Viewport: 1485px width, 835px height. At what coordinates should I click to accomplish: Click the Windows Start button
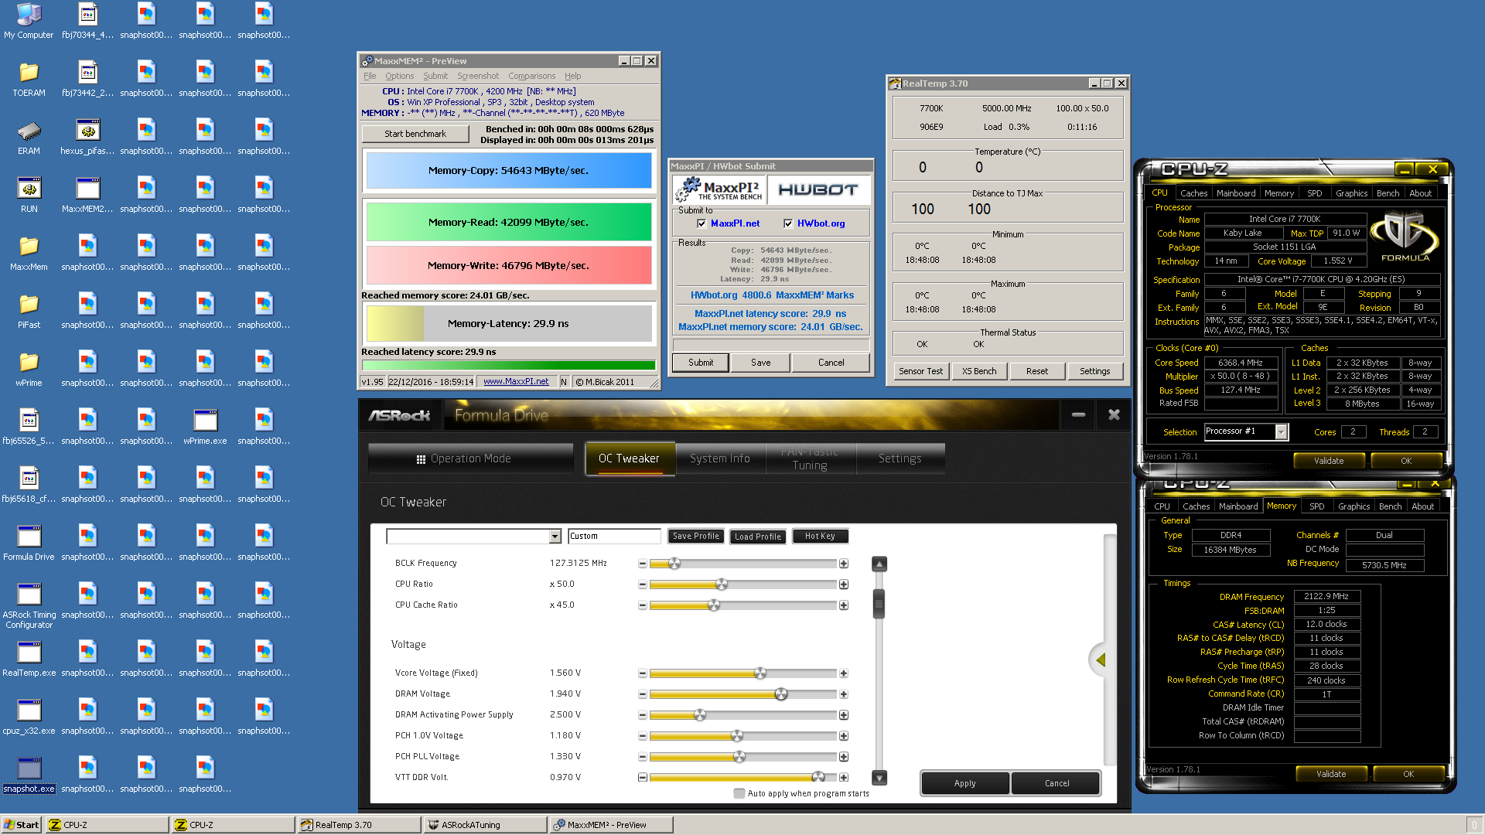click(x=21, y=825)
